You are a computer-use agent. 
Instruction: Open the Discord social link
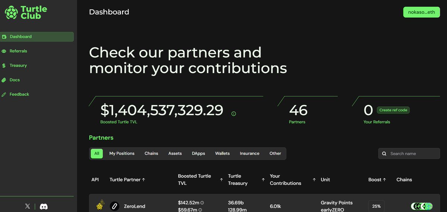[44, 206]
